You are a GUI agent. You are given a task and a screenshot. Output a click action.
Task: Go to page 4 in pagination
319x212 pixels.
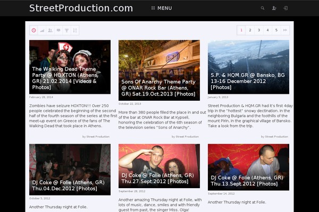(x=267, y=30)
